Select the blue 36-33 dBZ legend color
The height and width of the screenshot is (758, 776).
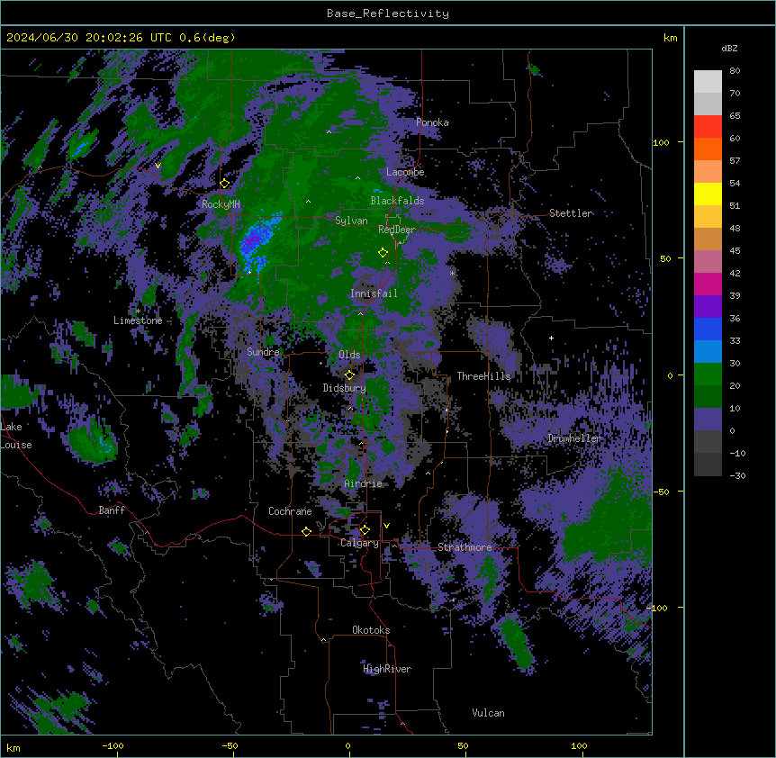click(708, 329)
